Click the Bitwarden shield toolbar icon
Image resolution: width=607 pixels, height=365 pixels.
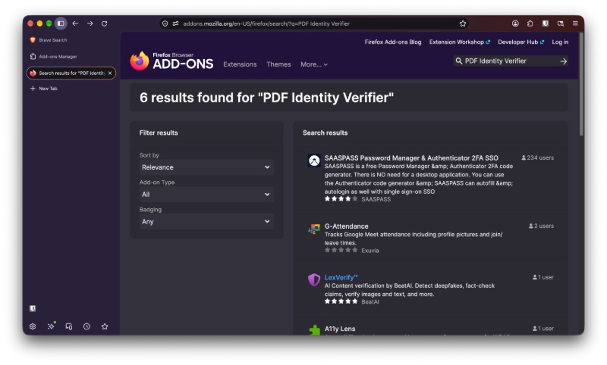545,23
